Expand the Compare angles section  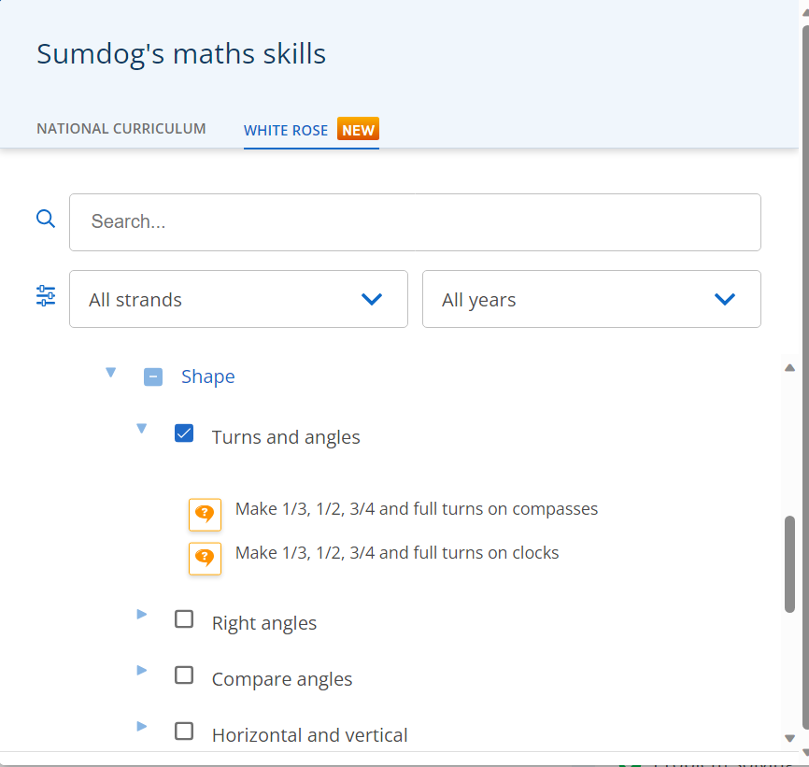coord(142,670)
